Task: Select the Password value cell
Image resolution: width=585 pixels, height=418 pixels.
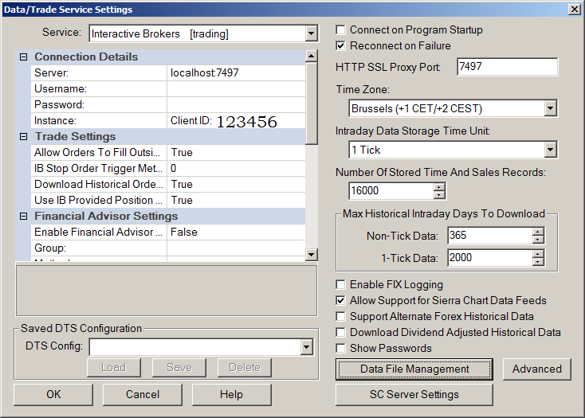Action: [x=236, y=104]
